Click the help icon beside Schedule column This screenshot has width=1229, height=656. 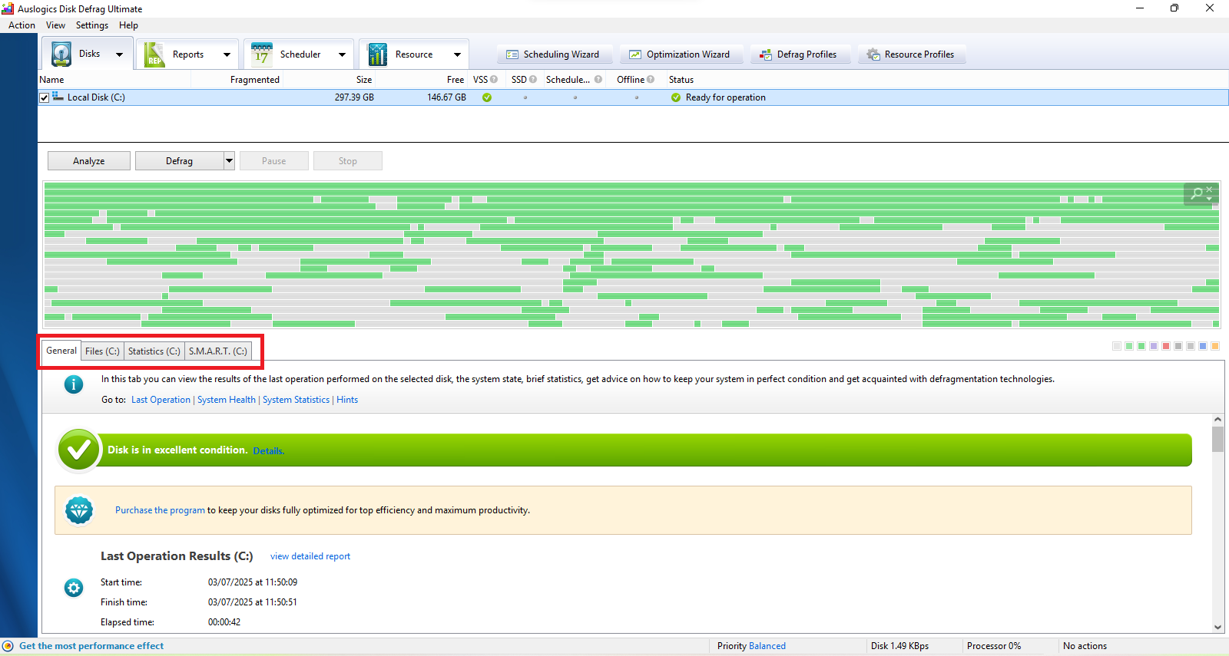pyautogui.click(x=598, y=79)
